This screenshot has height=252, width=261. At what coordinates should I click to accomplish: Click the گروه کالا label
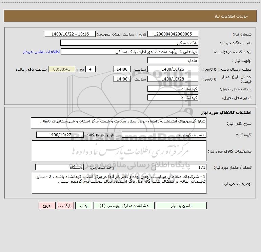(x=244, y=135)
